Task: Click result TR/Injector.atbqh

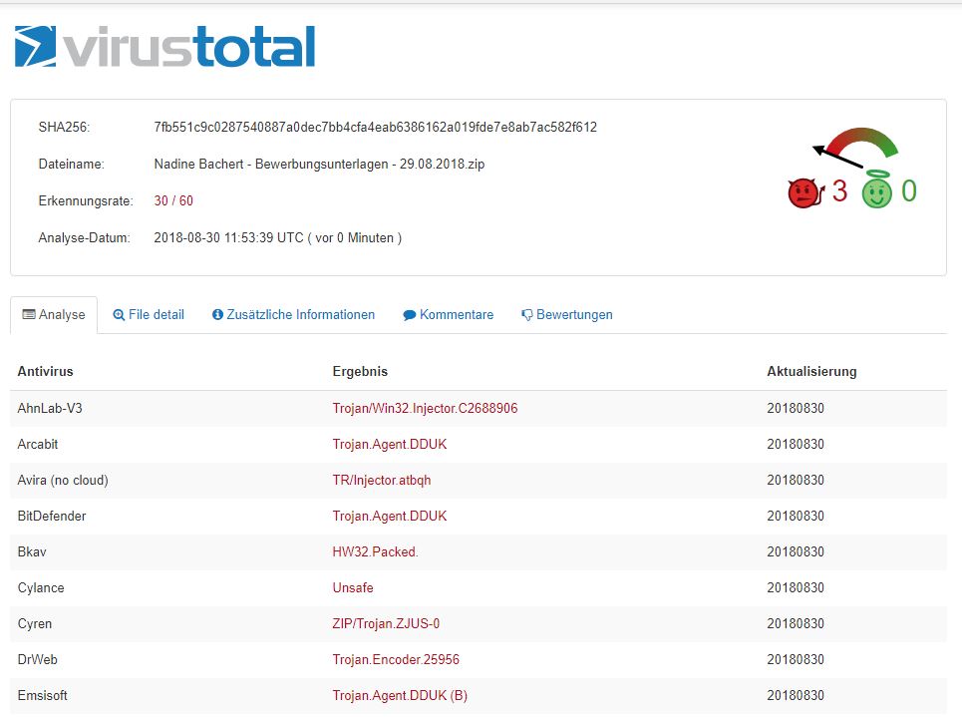Action: tap(382, 480)
